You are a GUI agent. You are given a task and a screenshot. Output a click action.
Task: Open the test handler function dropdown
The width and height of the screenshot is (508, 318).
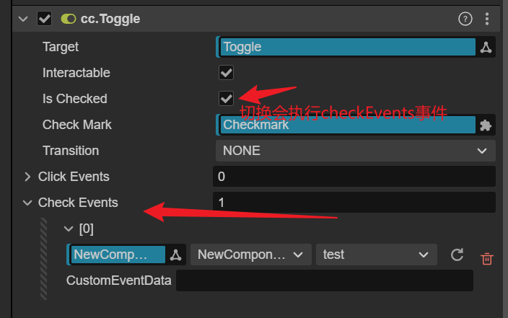coord(376,255)
